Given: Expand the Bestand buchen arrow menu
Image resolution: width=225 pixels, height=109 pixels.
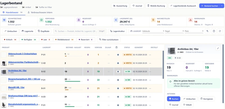Looking at the screenshot, I should click(222, 6).
